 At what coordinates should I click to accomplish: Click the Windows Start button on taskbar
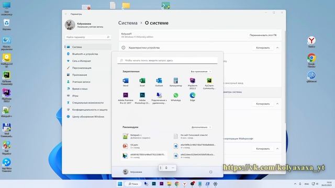pos(120,184)
